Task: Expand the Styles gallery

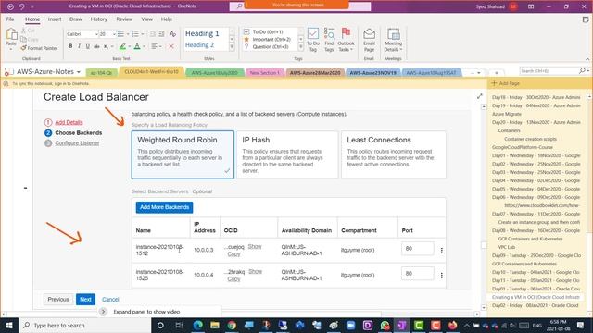Action: (x=232, y=47)
